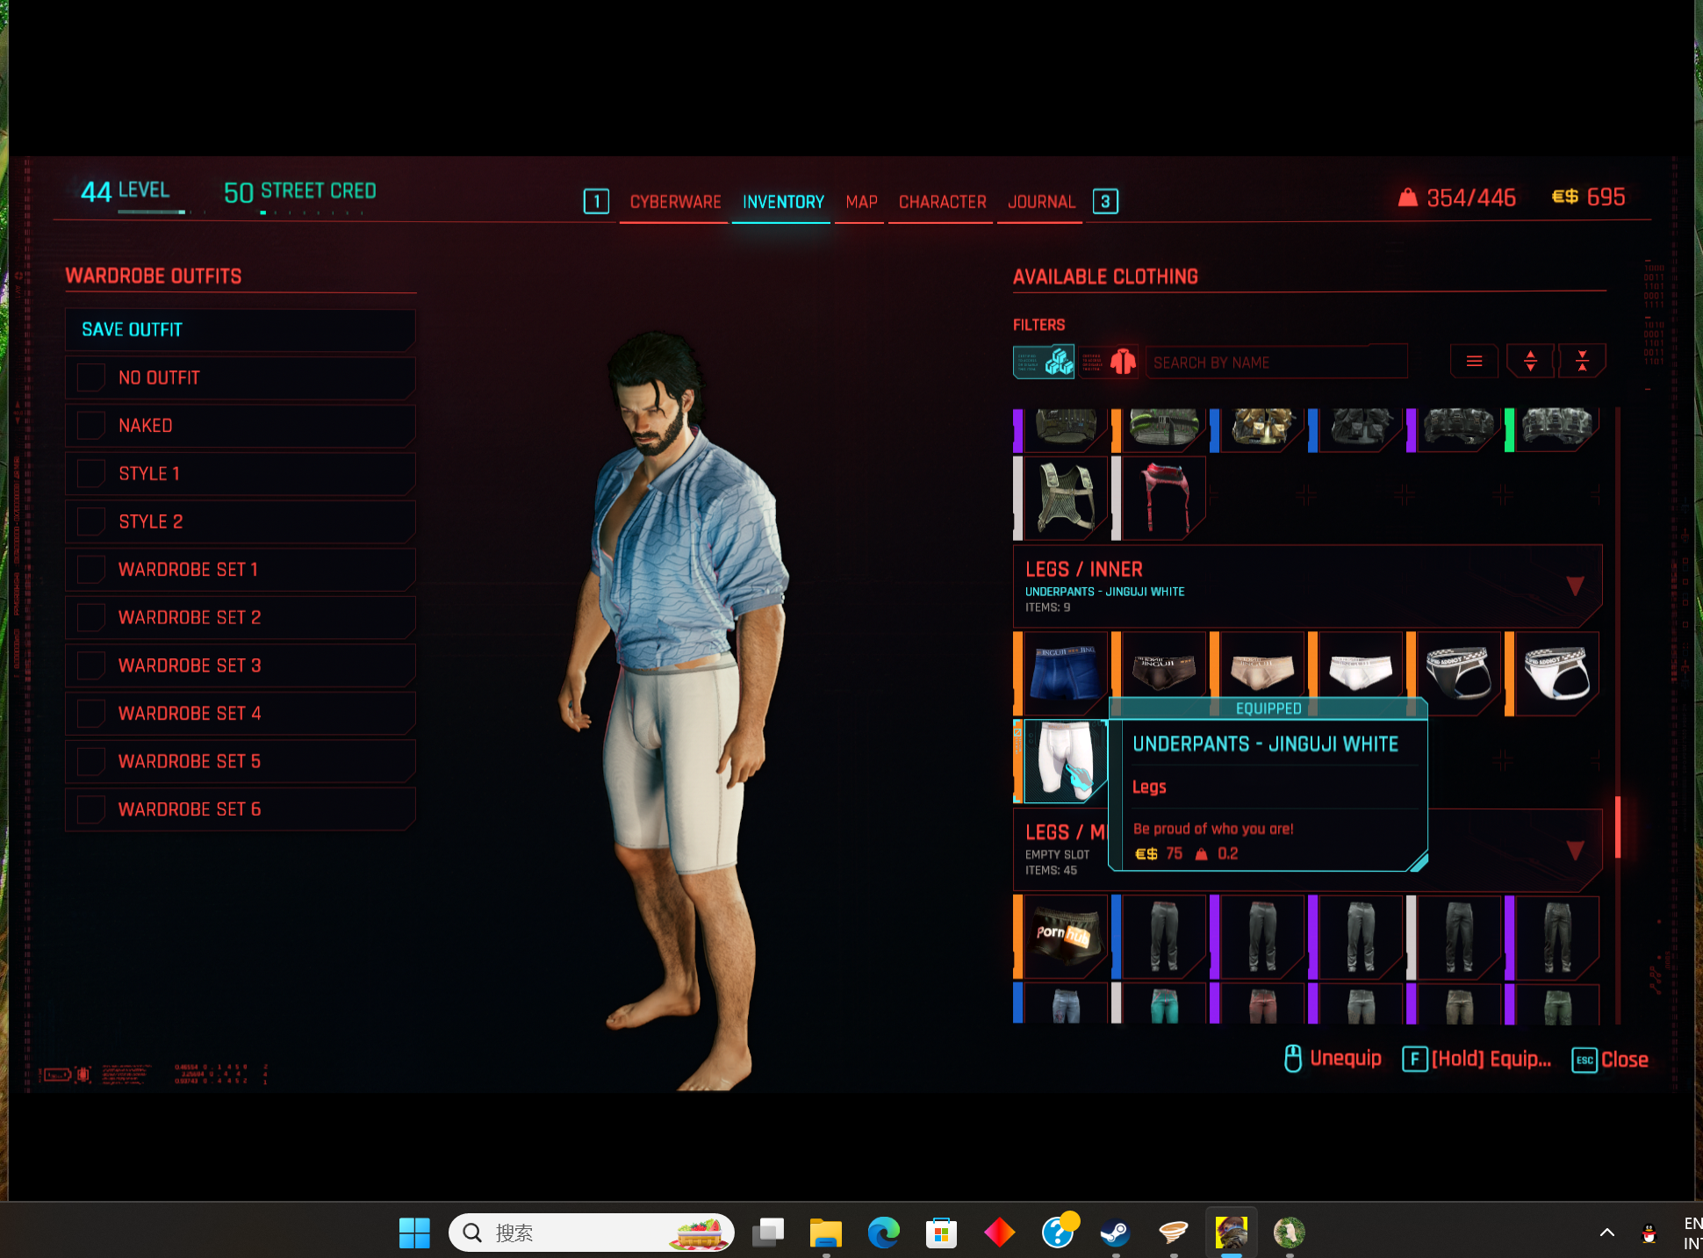Open the Windows Start menu

414,1233
